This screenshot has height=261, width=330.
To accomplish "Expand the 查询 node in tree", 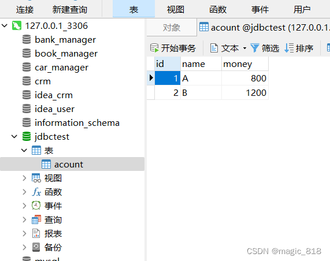I will coord(24,219).
